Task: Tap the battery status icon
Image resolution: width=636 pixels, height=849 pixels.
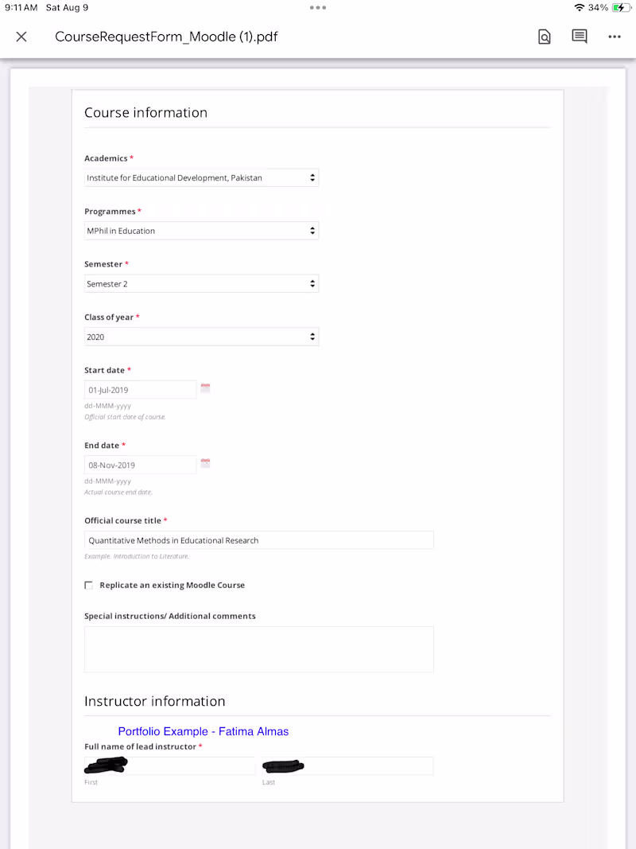Action: tap(619, 7)
